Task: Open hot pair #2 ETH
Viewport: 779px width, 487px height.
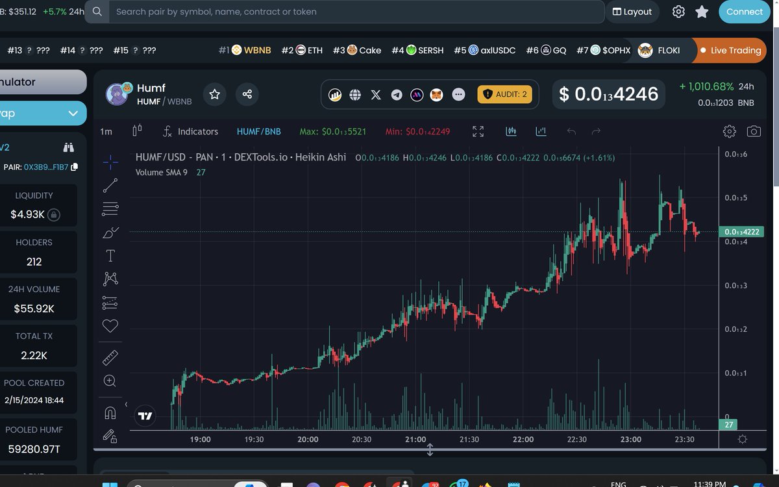Action: point(302,50)
